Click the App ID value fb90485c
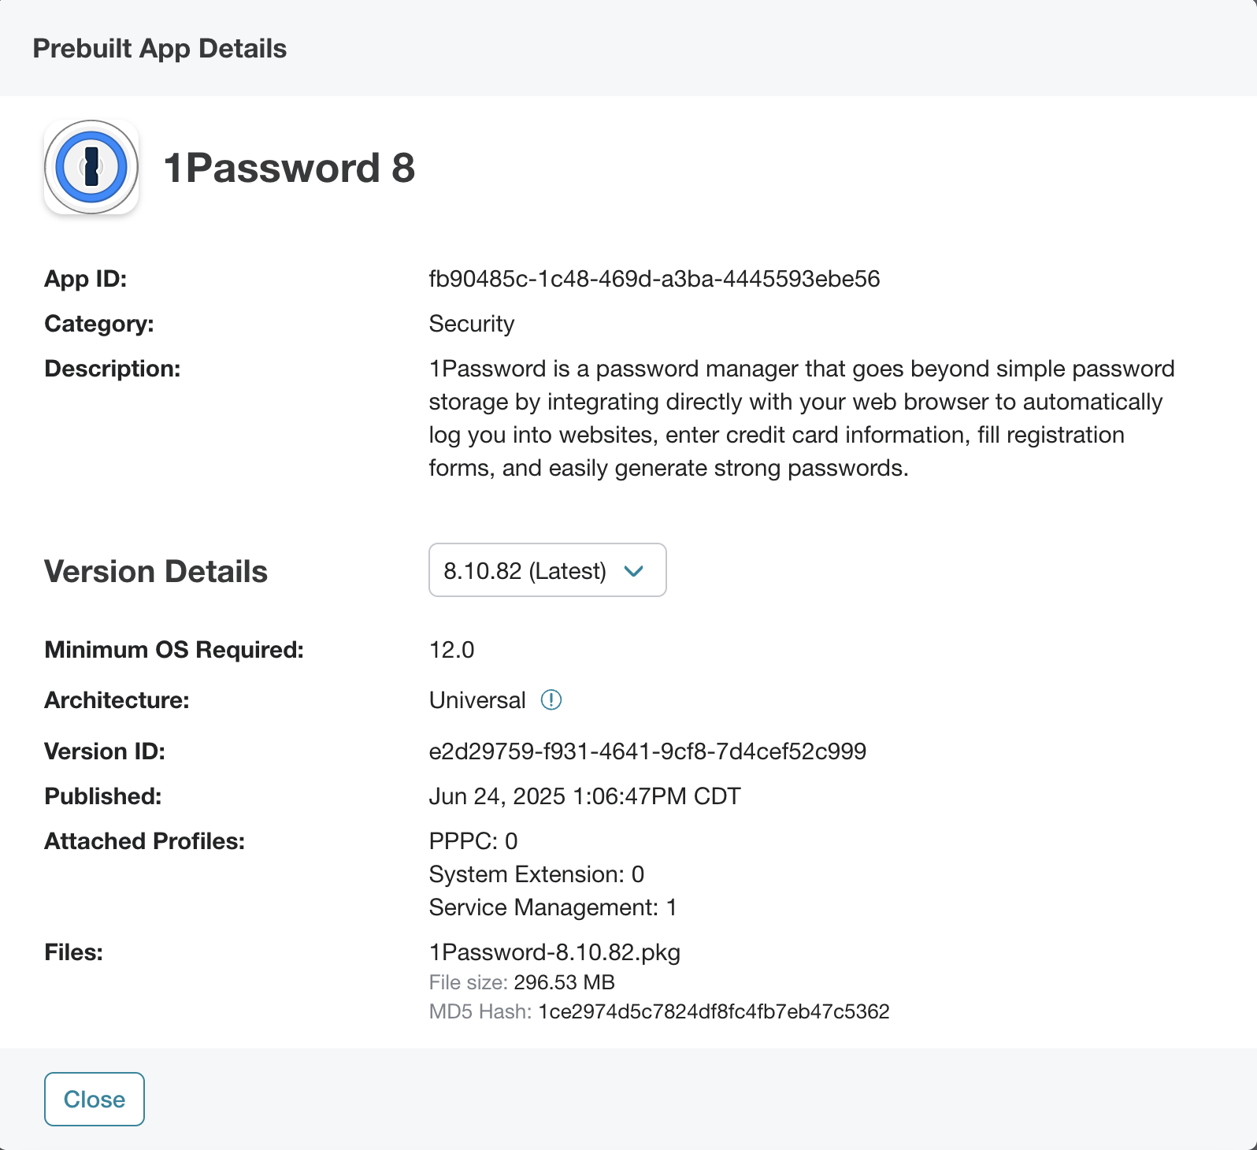 coord(654,279)
